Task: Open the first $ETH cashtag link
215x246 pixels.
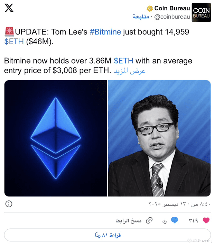Action: click(x=14, y=42)
